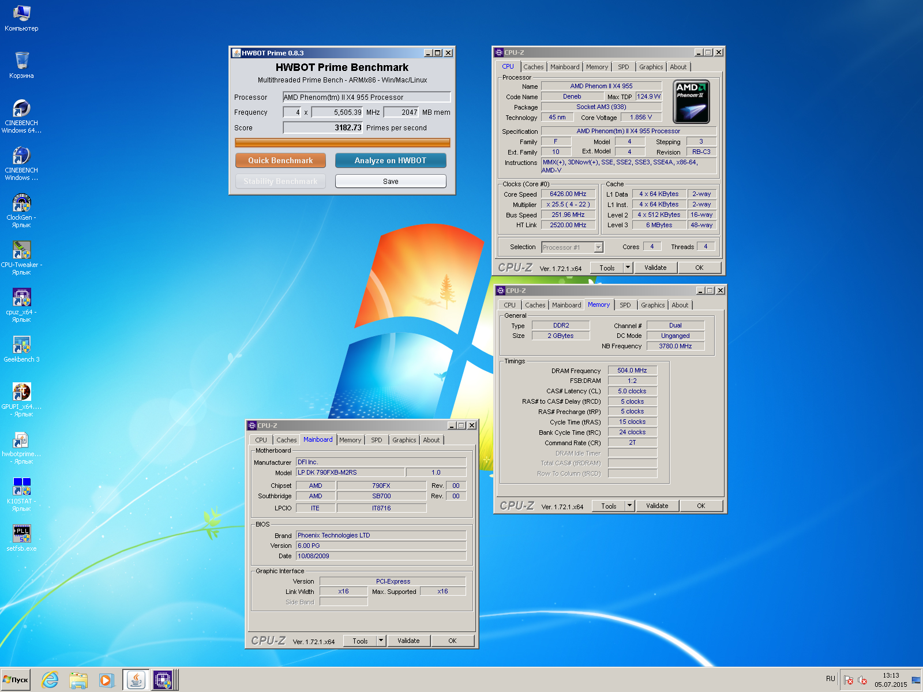Select the Geekbench 3 desktop icon
Screen dimensions: 923x692
21,349
